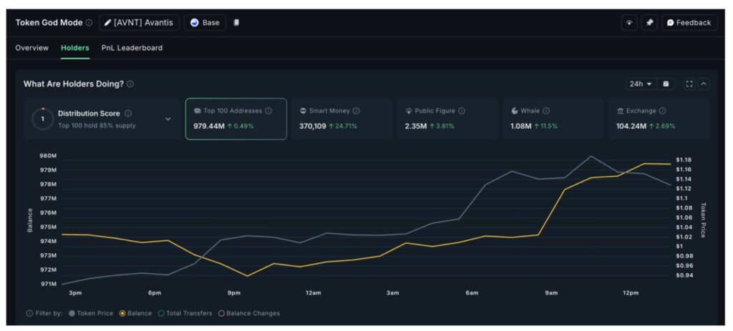Screen dimensions: 733x331
Task: Click the info icon beside Token God Mode
Action: point(89,23)
